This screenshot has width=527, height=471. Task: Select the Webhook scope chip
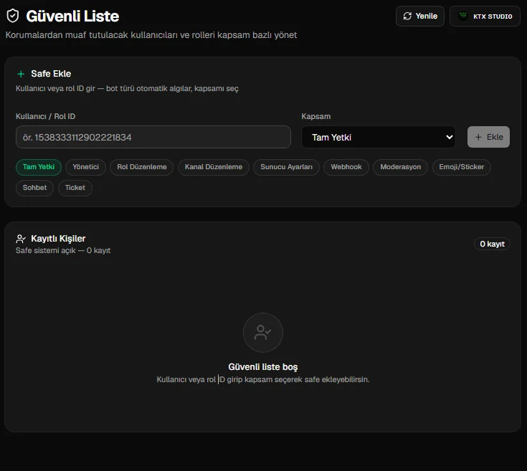pyautogui.click(x=346, y=167)
